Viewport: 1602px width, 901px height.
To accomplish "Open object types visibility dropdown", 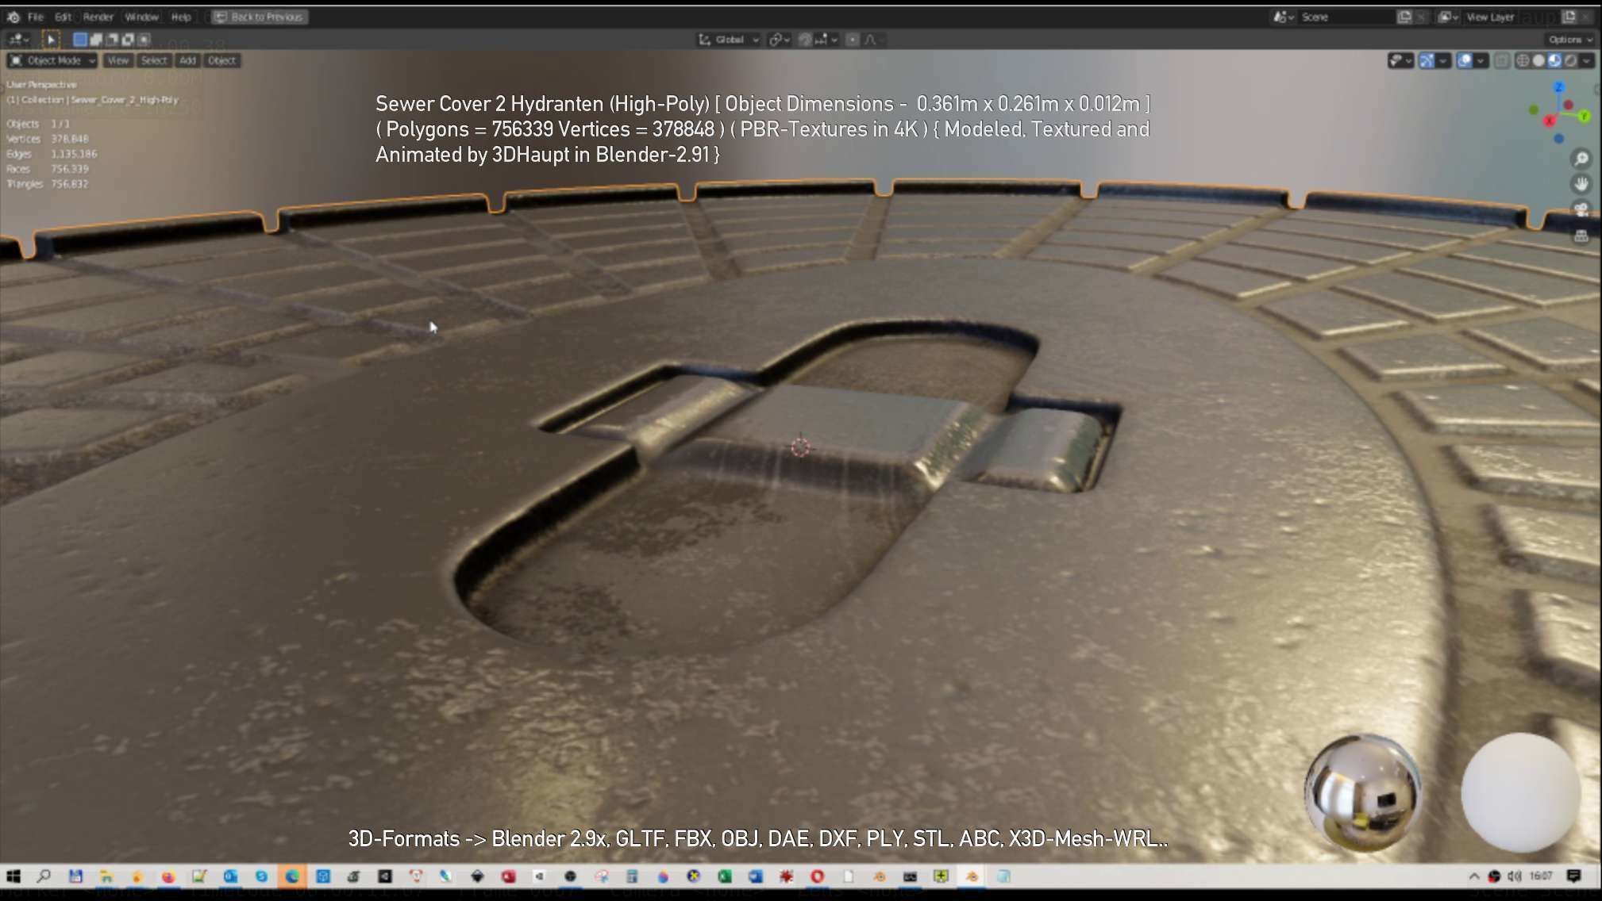I will (x=1401, y=61).
